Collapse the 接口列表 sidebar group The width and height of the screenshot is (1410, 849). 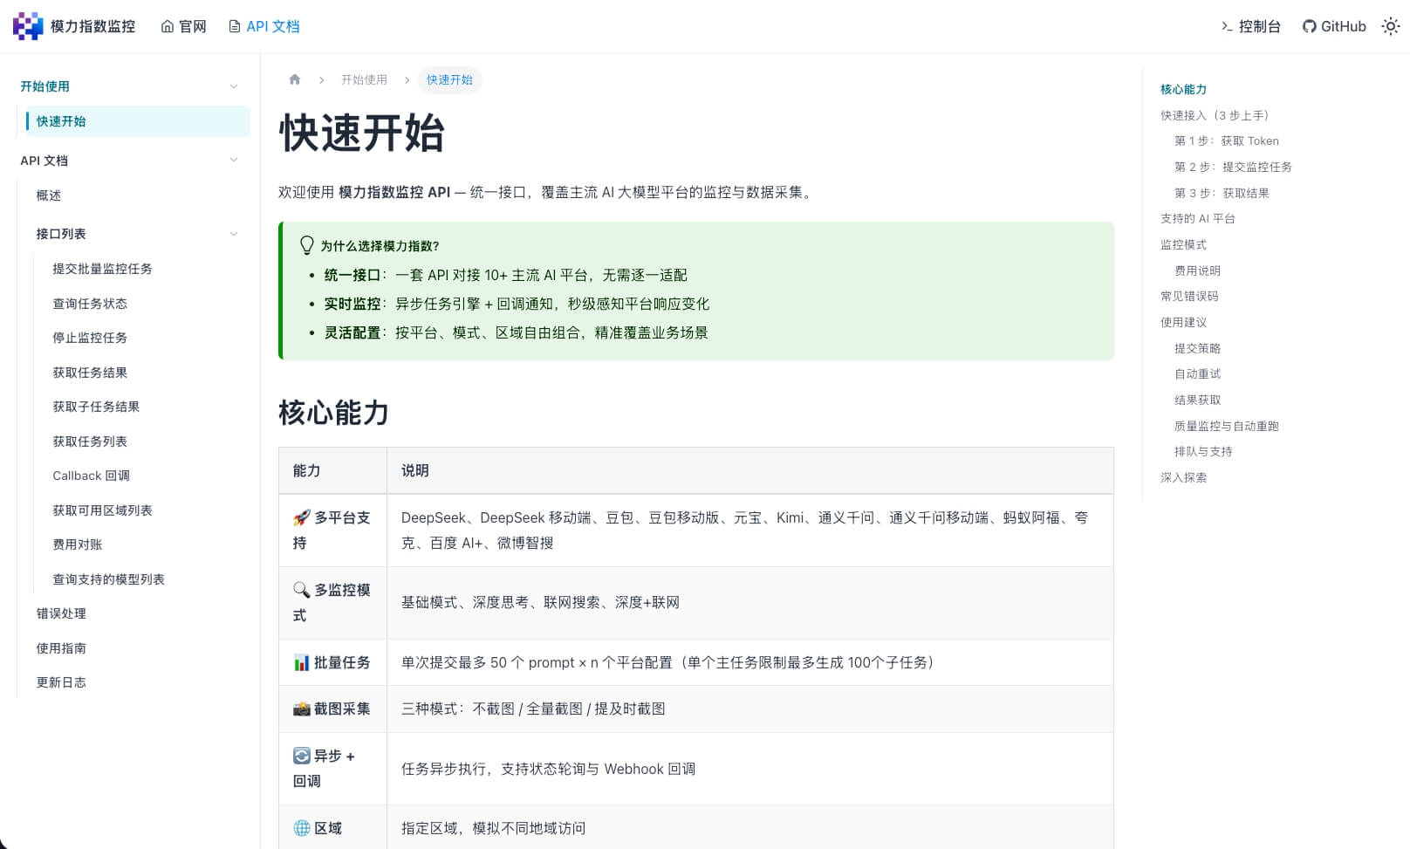coord(233,234)
